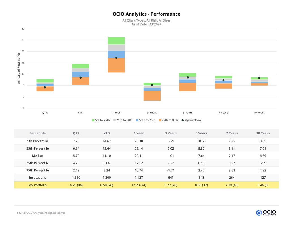Click the 'Annualized Returns (%)' axis title
Screen dimensions: 293x227
click(18, 69)
